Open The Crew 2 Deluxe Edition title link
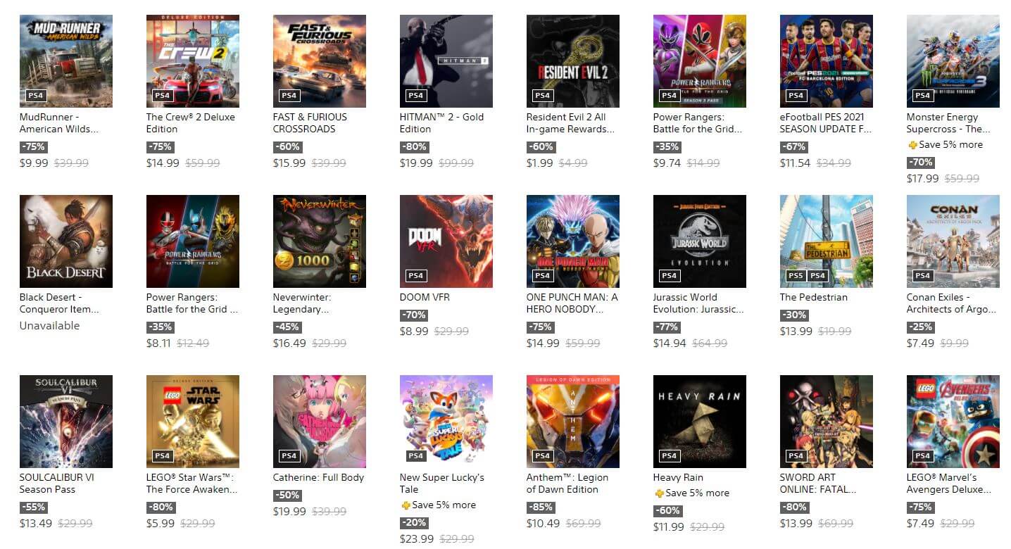The height and width of the screenshot is (549, 1011). point(191,123)
